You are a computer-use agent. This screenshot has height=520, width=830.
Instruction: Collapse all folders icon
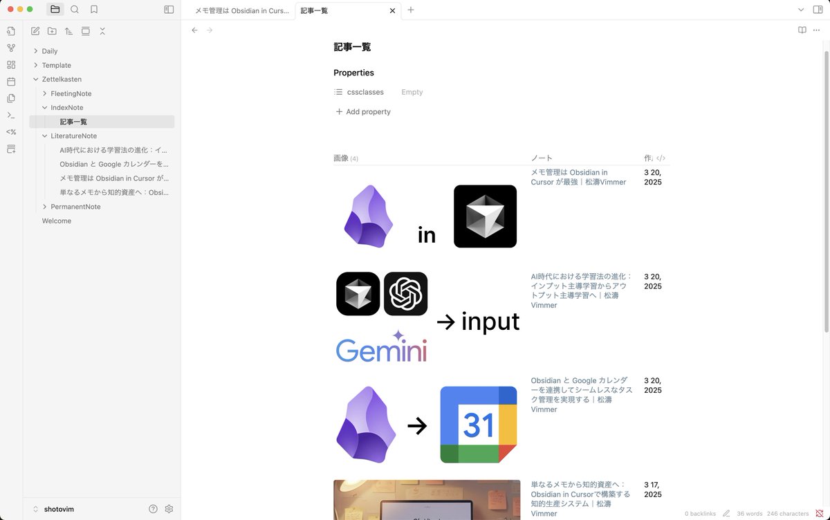click(x=102, y=31)
